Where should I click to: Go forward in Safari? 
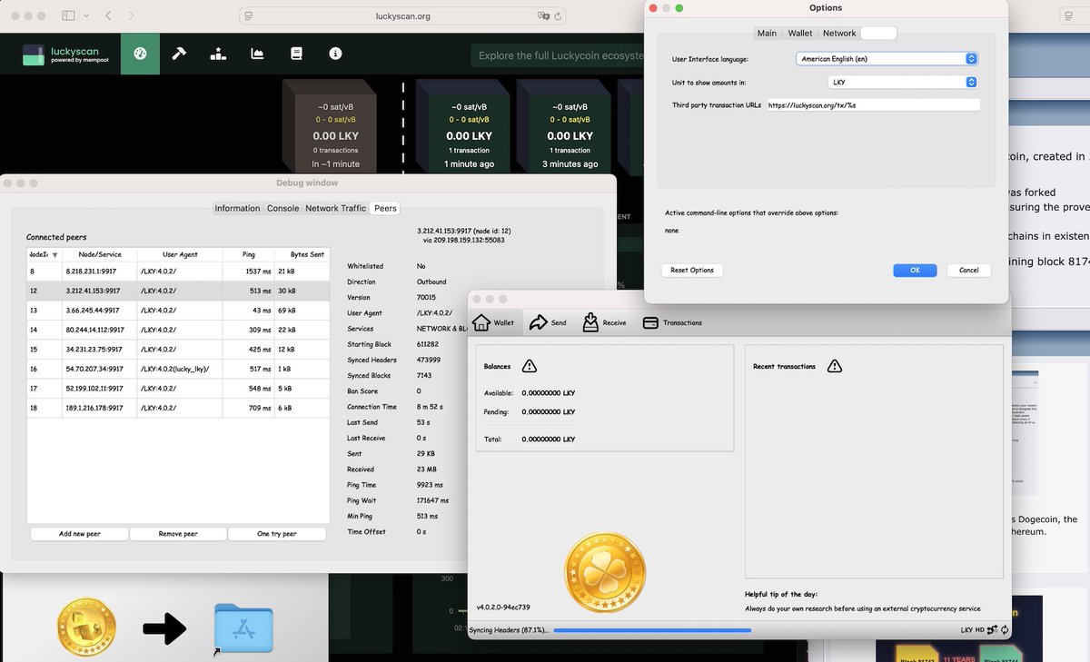pyautogui.click(x=133, y=16)
